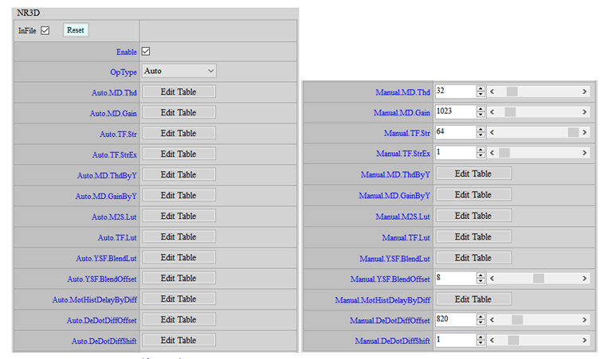Open Edit Table for Auto.MD.Thd
This screenshot has width=608, height=359.
[178, 92]
